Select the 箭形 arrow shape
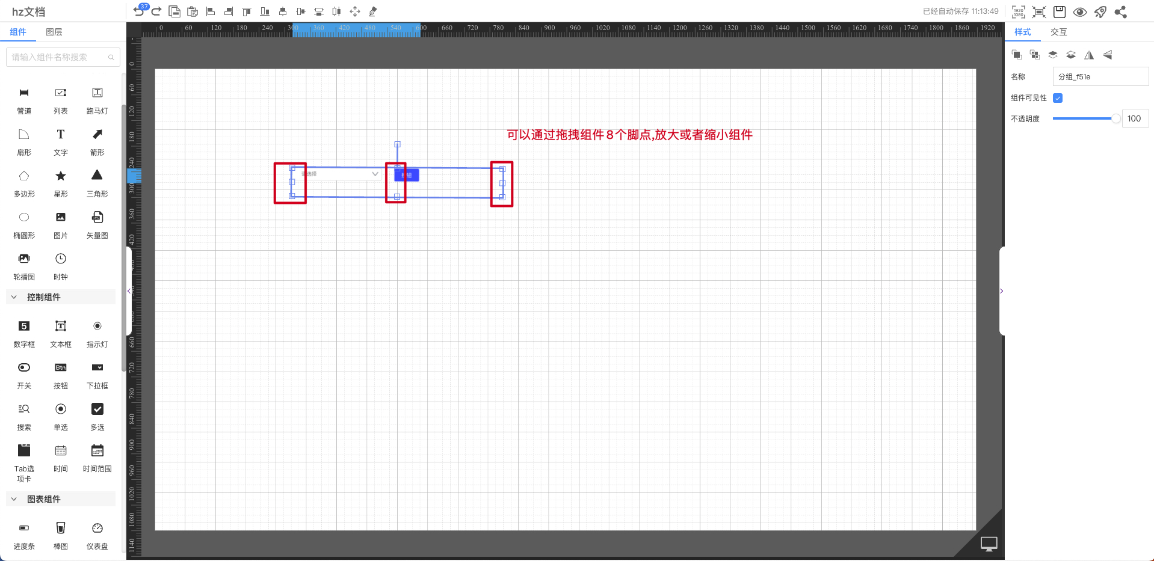The height and width of the screenshot is (561, 1154). click(x=97, y=142)
